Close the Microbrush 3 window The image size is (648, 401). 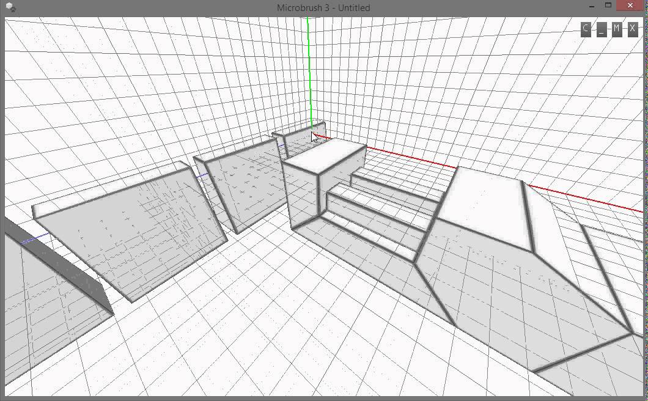coord(630,6)
